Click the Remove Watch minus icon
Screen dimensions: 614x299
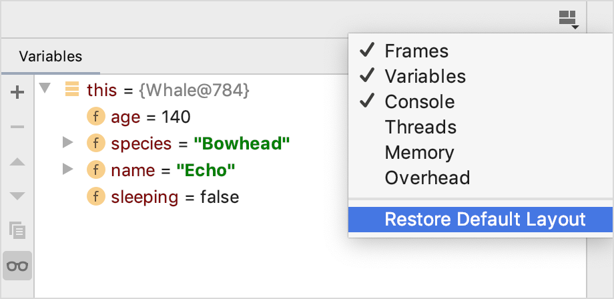(x=17, y=127)
